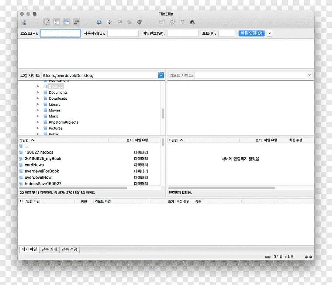332x285 pixels.
Task: Expand the Downloads folder node
Action: coord(38,98)
